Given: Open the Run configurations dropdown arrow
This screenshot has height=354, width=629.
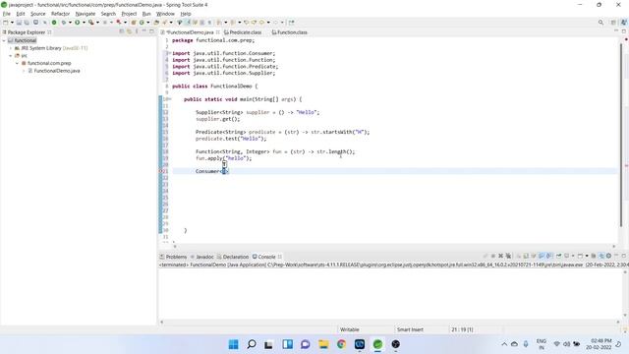Looking at the screenshot, I should [x=84, y=22].
